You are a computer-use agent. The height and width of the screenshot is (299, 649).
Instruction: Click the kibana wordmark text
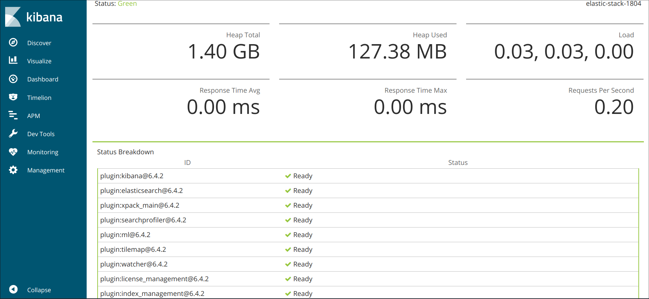point(45,17)
